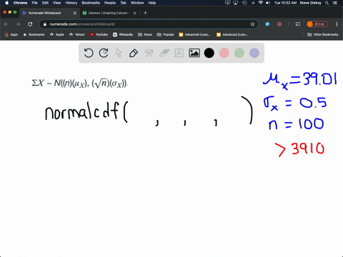Select the pointer selection tool
This screenshot has width=343, height=257.
click(119, 53)
